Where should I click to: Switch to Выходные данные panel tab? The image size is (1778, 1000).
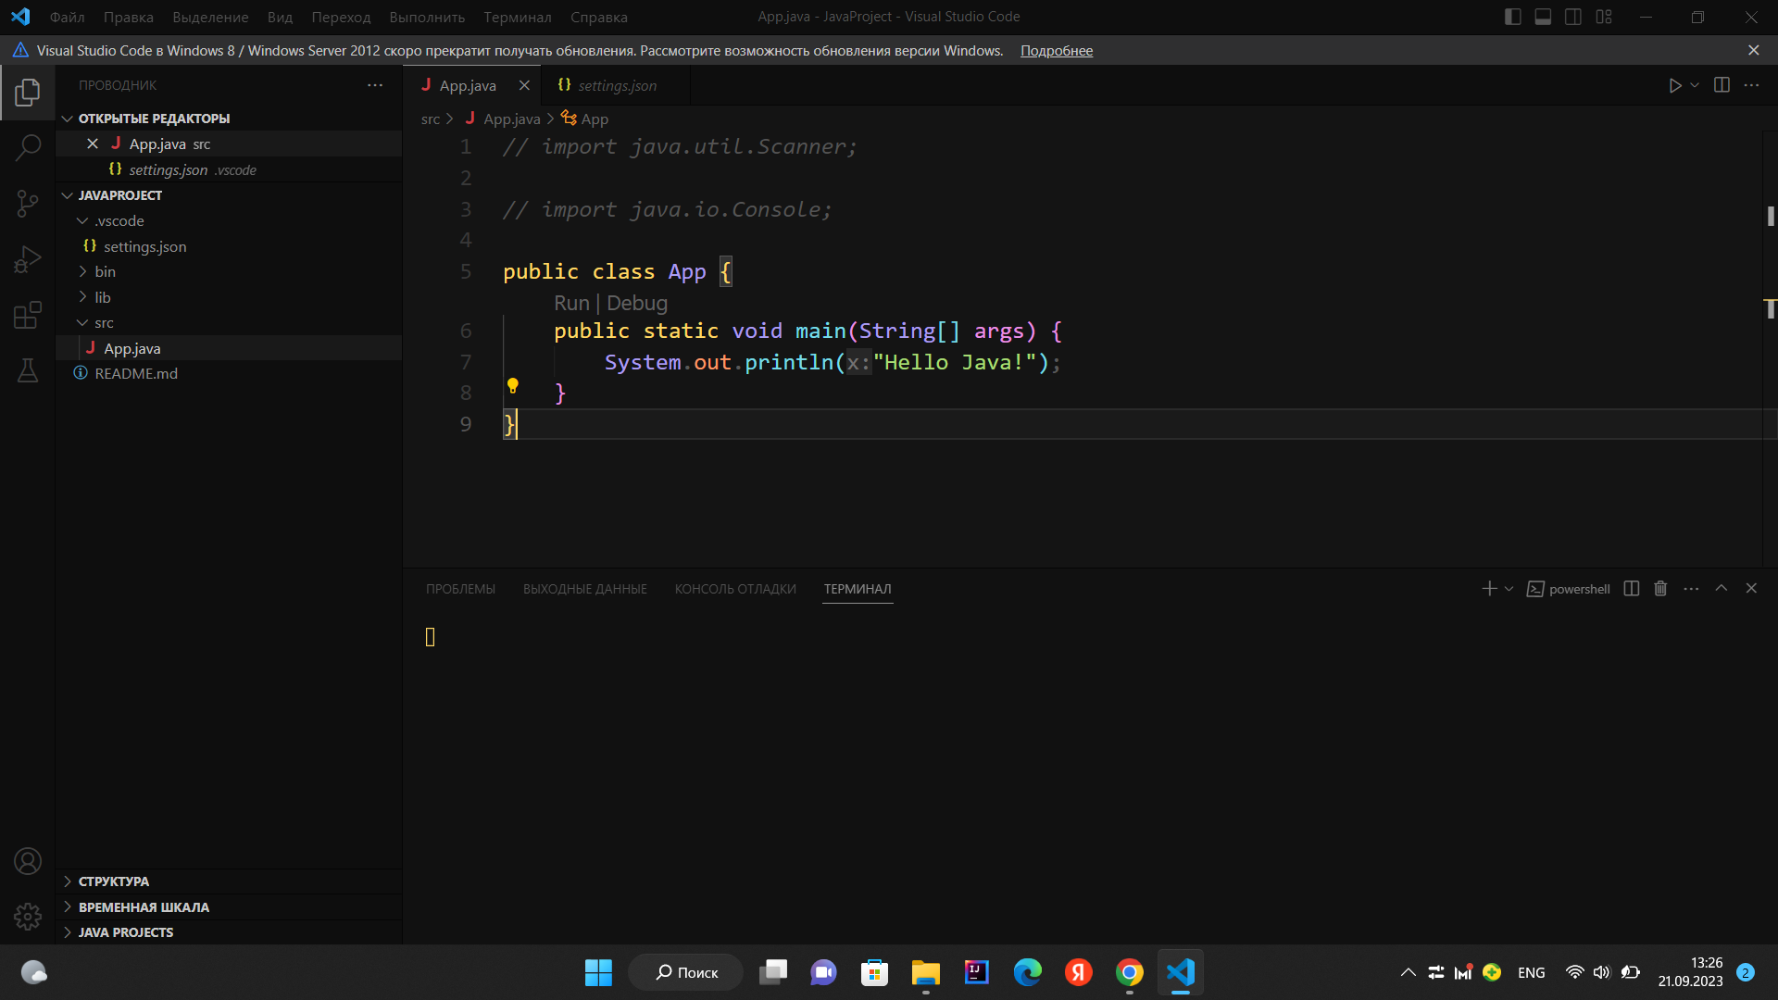click(x=585, y=589)
